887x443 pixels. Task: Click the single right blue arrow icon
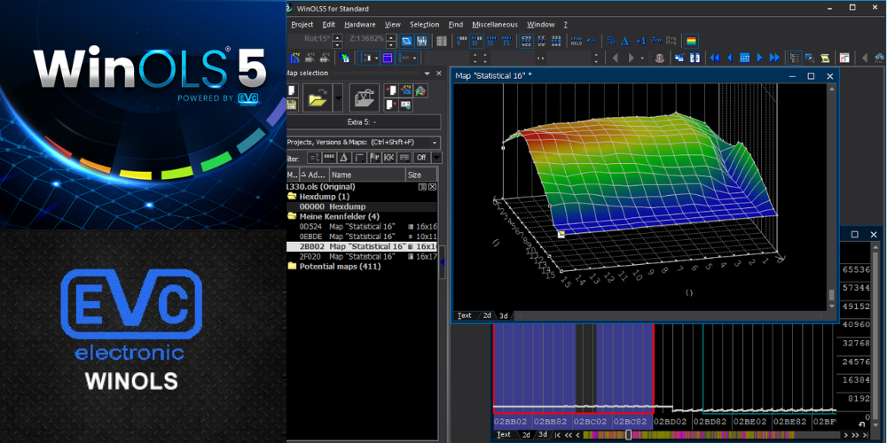(760, 58)
